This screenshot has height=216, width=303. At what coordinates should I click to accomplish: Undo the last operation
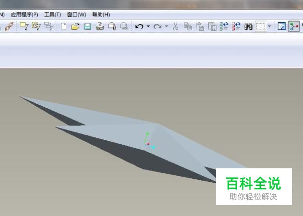coord(139,26)
